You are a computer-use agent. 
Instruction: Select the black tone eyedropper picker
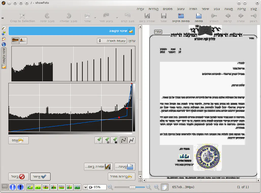pyautogui.click(x=115, y=140)
